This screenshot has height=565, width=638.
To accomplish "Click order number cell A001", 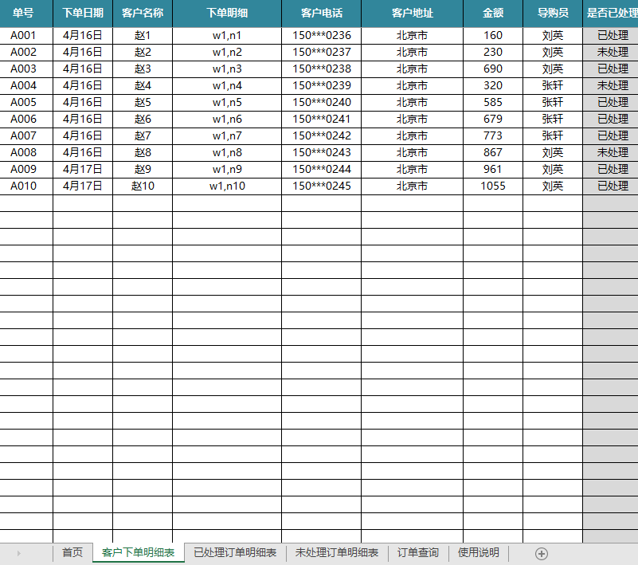I will [26, 36].
